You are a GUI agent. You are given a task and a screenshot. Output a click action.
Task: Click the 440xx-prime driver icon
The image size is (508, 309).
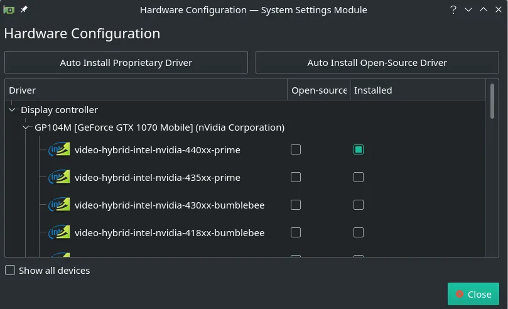[60, 150]
